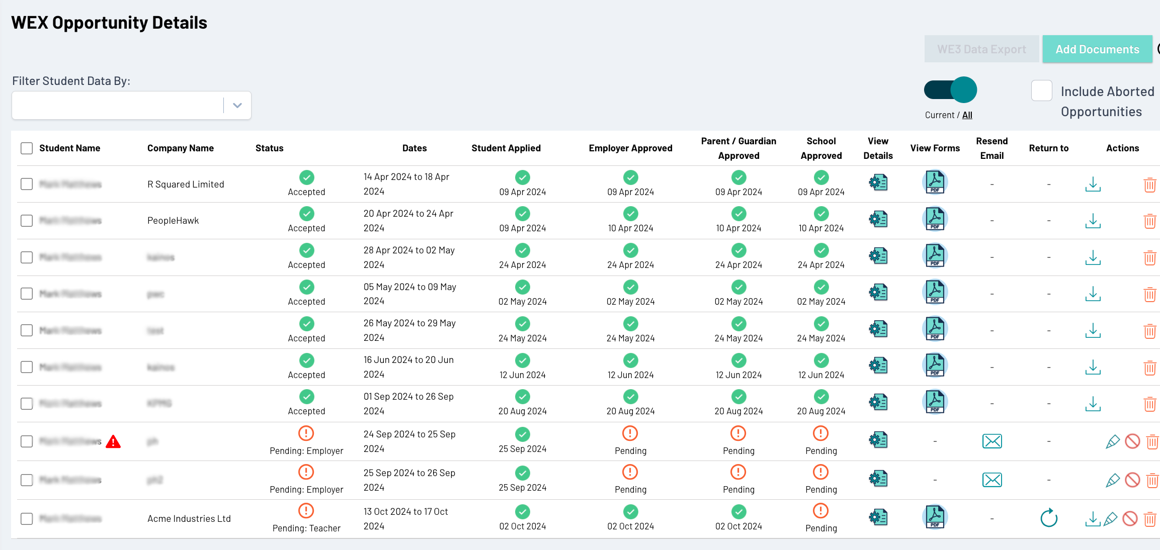Click the Status column header

pyautogui.click(x=269, y=148)
